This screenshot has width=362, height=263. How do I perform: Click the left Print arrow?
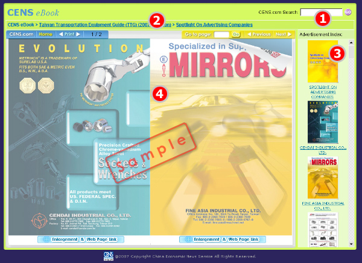pos(62,34)
